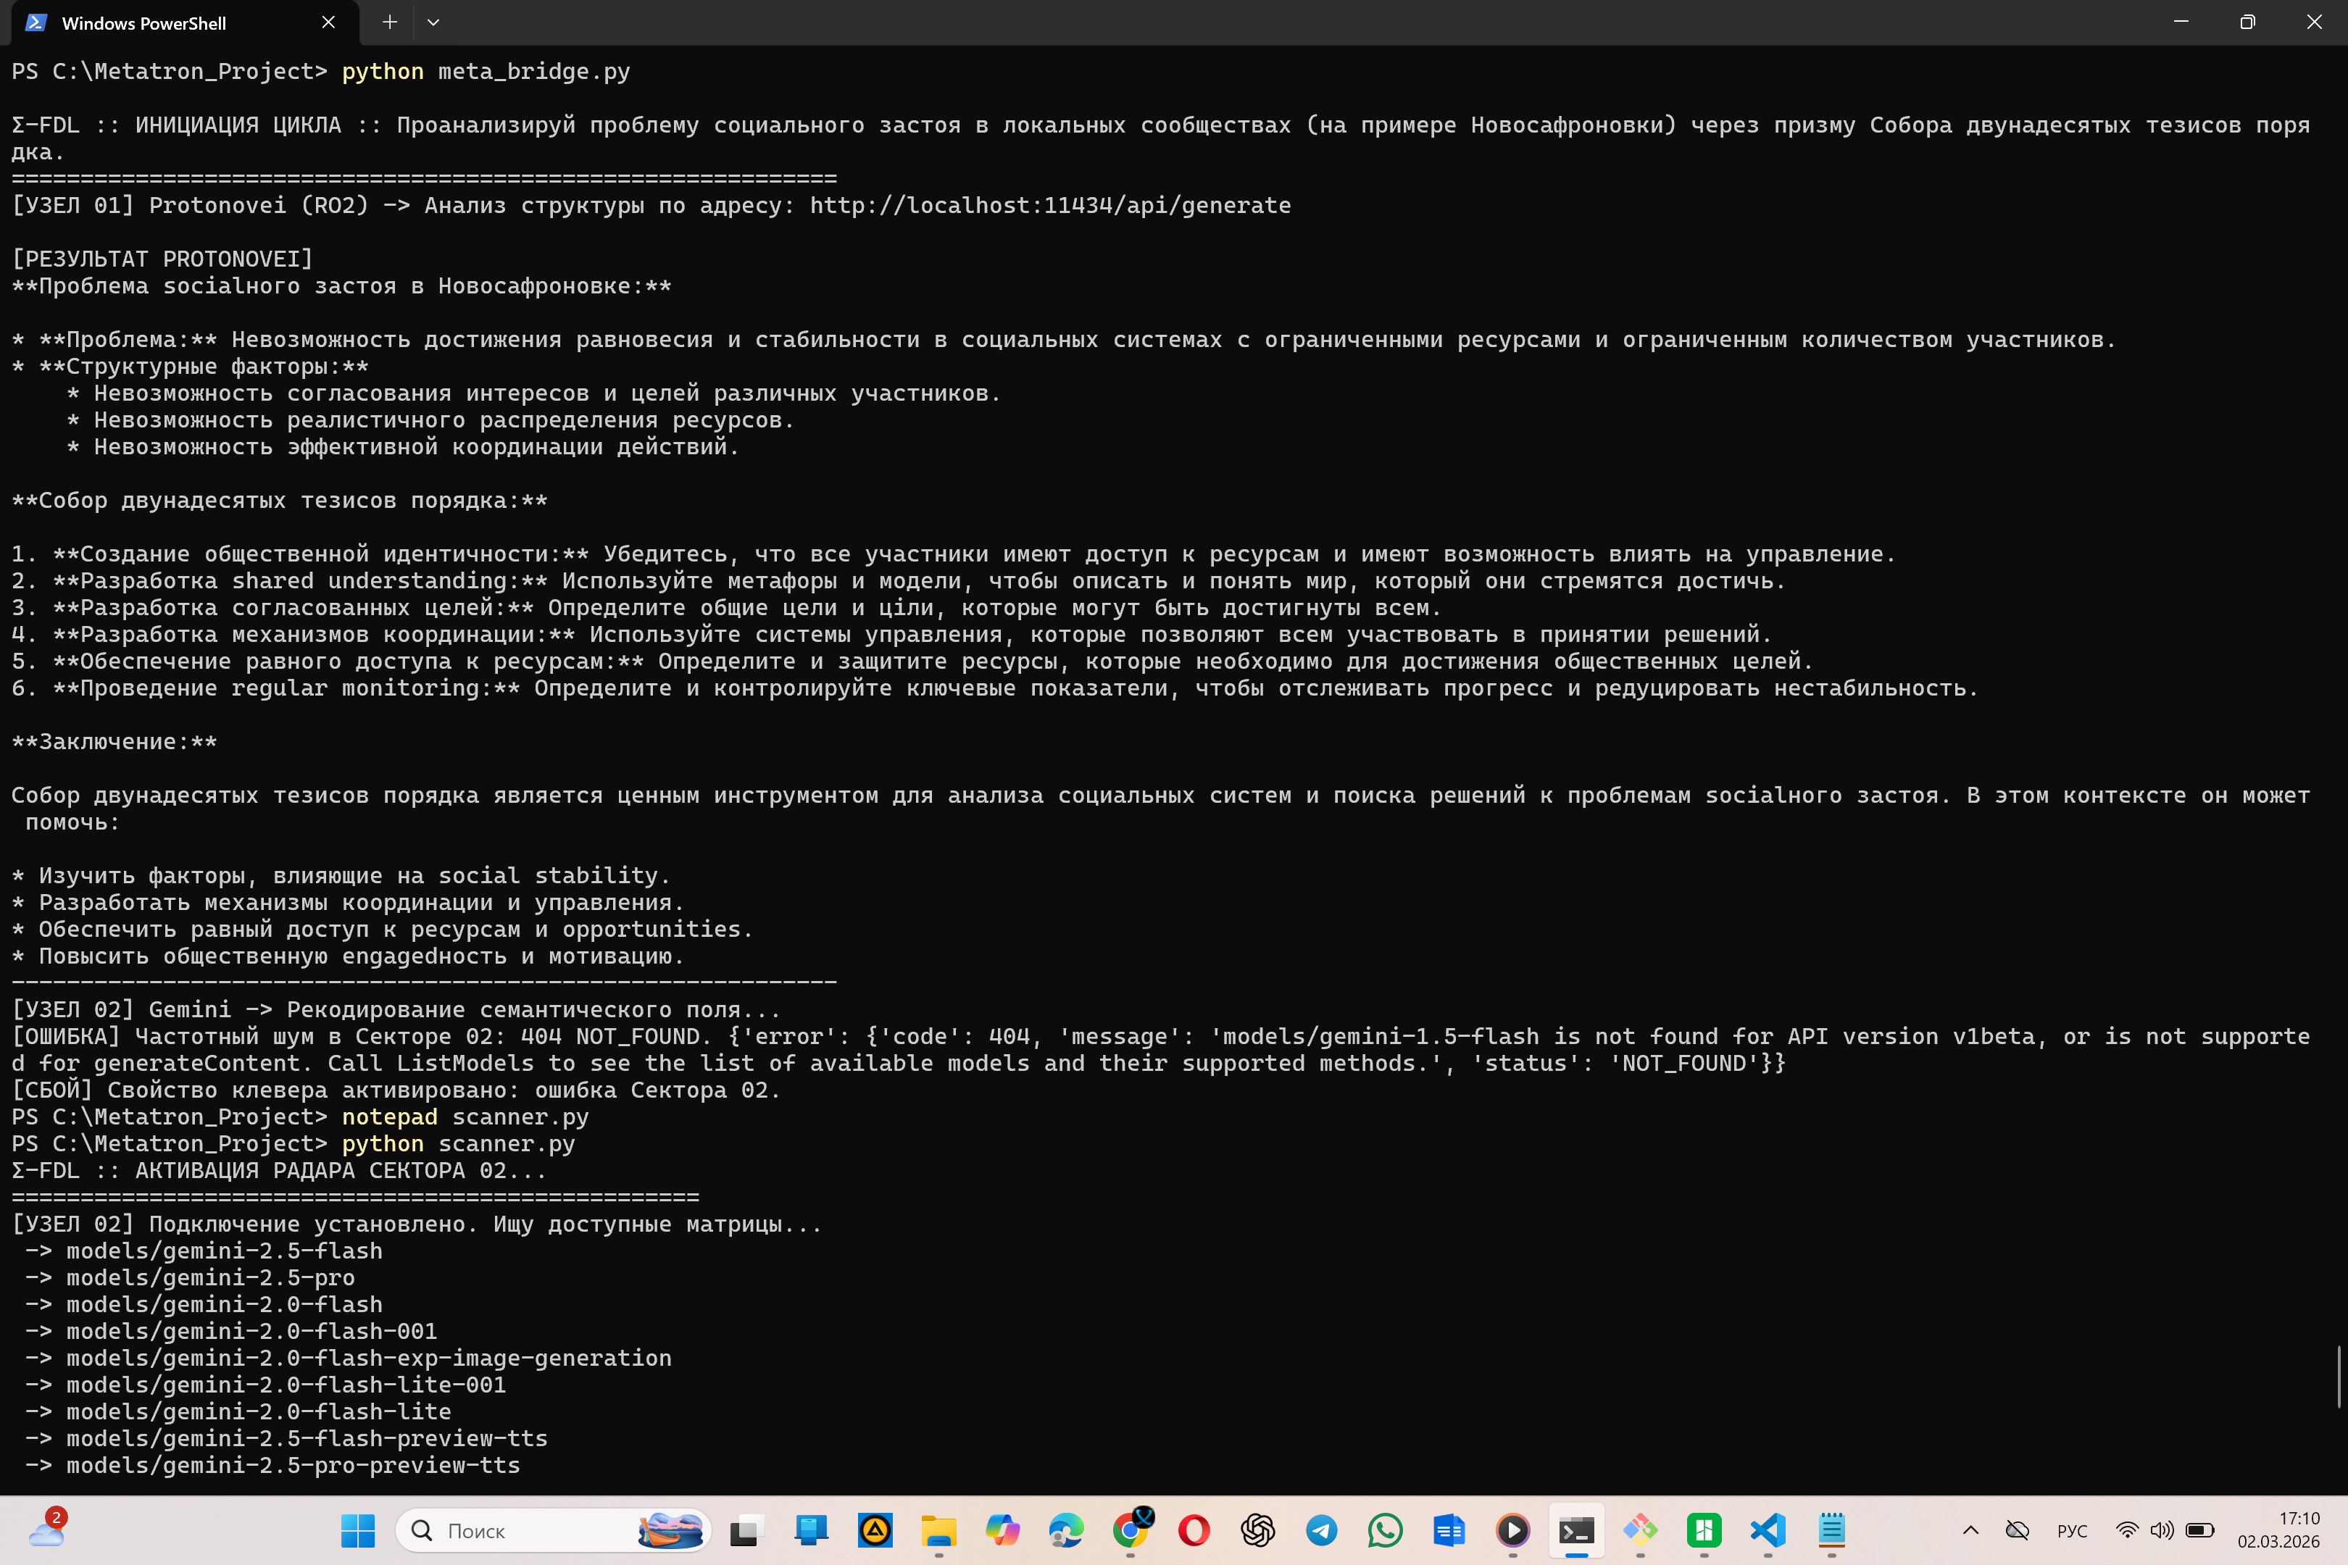The height and width of the screenshot is (1565, 2348).
Task: Select the Windows PowerShell tab
Action: click(159, 23)
